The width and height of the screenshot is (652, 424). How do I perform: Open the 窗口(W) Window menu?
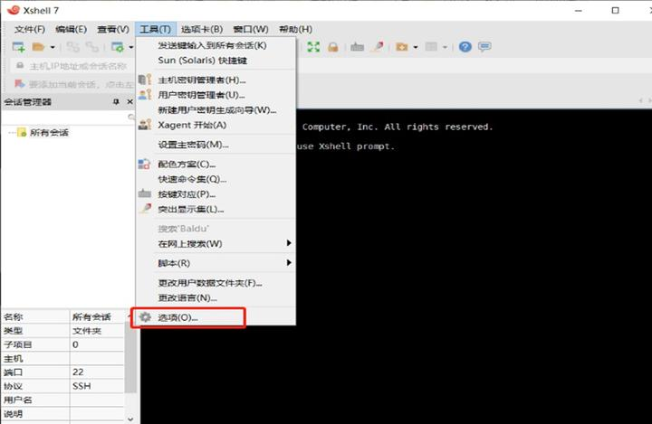tap(251, 30)
